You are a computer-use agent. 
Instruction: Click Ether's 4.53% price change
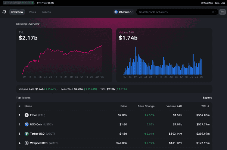pyautogui.click(x=149, y=115)
